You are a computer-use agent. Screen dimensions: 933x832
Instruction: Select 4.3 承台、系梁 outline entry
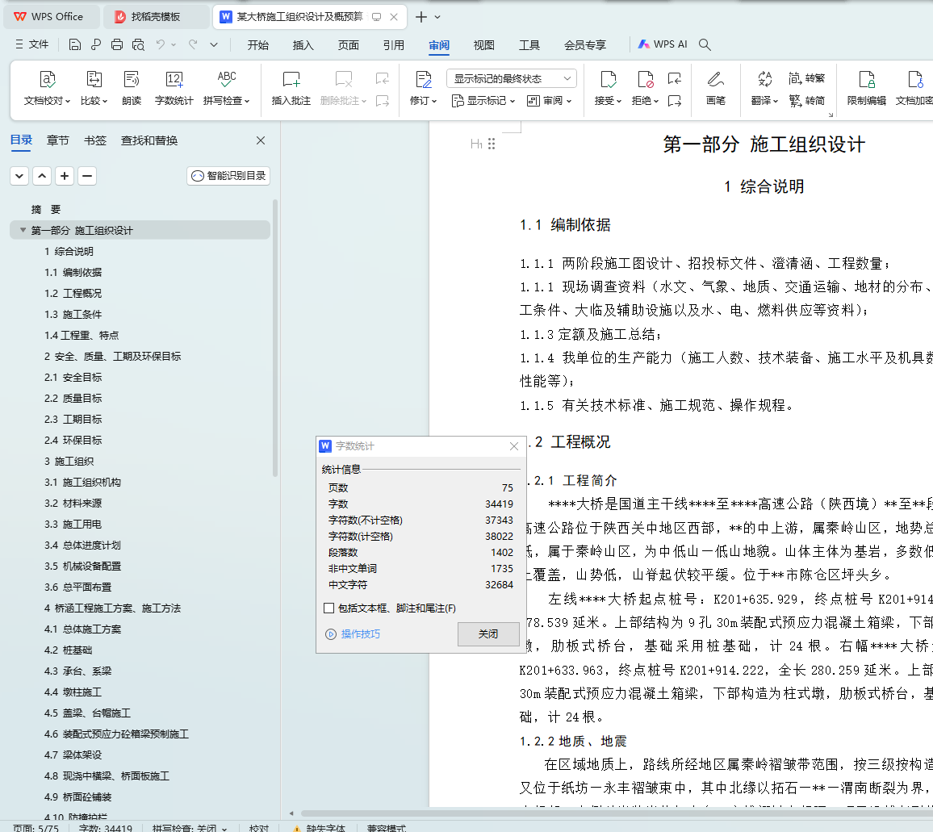point(77,671)
